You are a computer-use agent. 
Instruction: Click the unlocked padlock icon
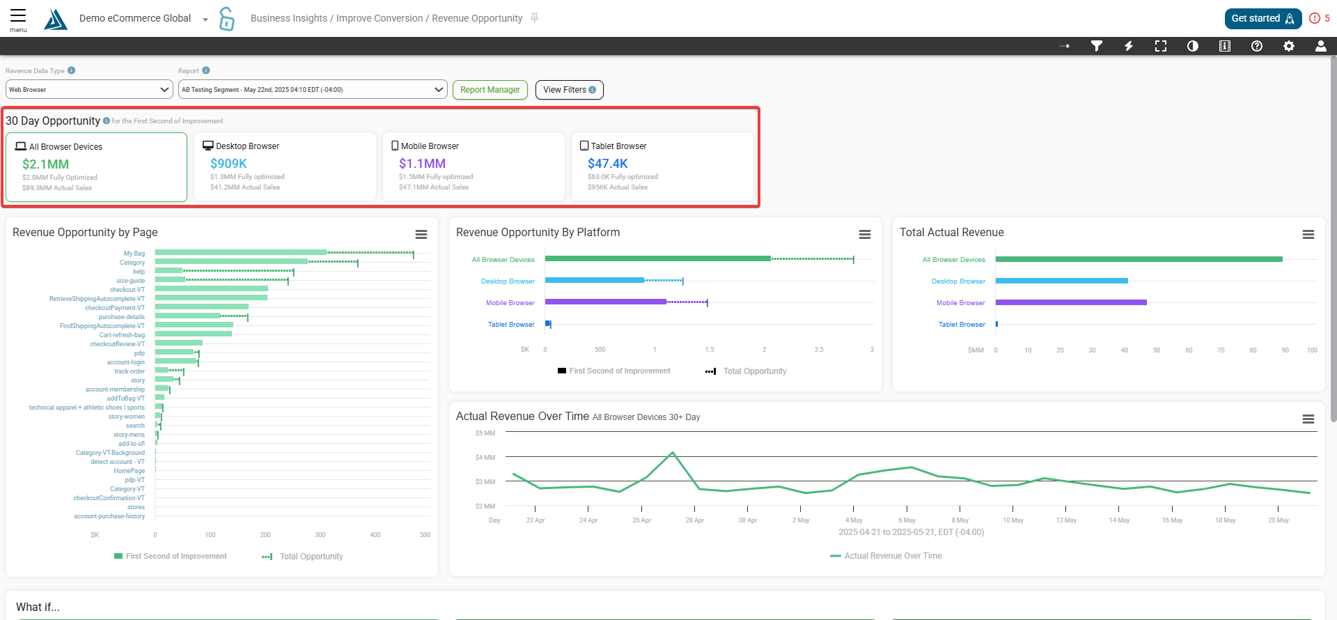[x=227, y=19]
